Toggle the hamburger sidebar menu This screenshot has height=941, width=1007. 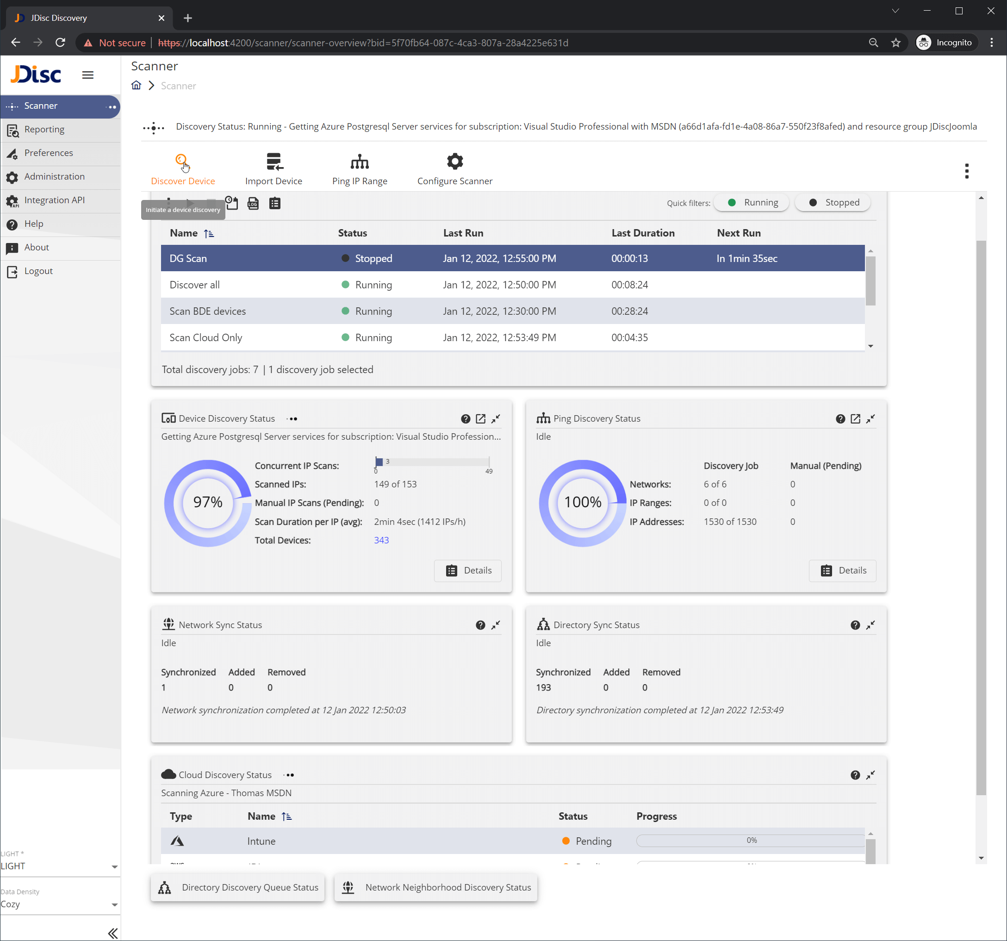coord(87,75)
